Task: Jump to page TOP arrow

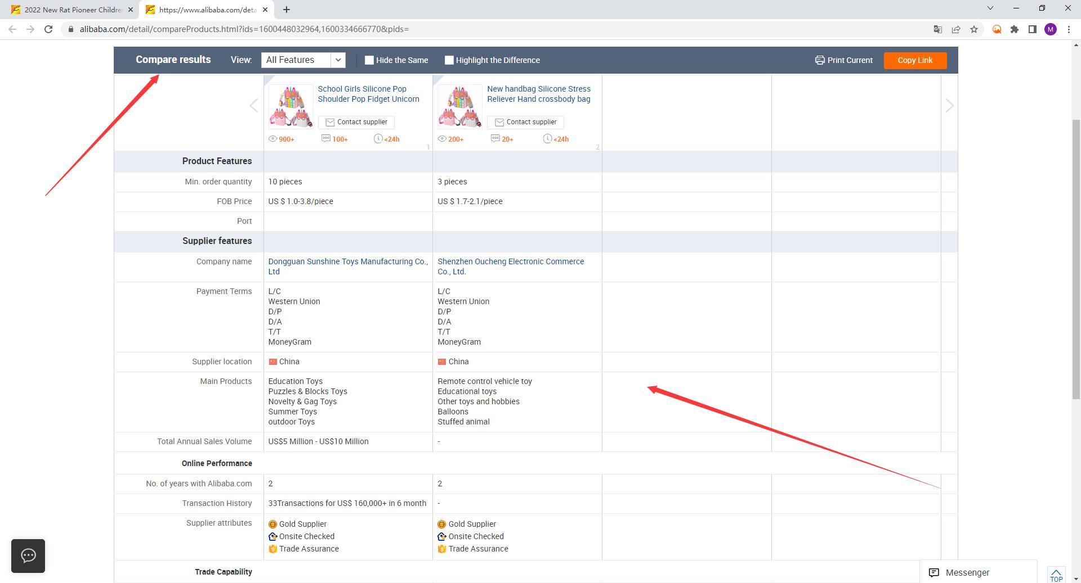Action: pos(1056,575)
